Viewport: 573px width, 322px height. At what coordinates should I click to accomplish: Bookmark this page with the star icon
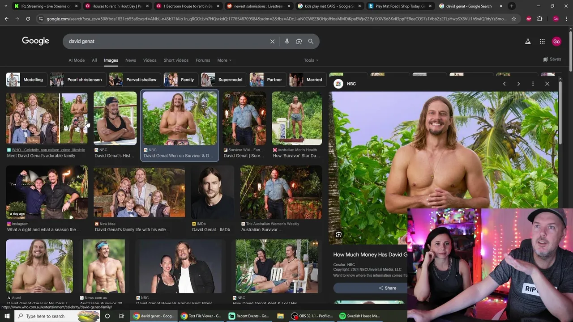tap(514, 19)
